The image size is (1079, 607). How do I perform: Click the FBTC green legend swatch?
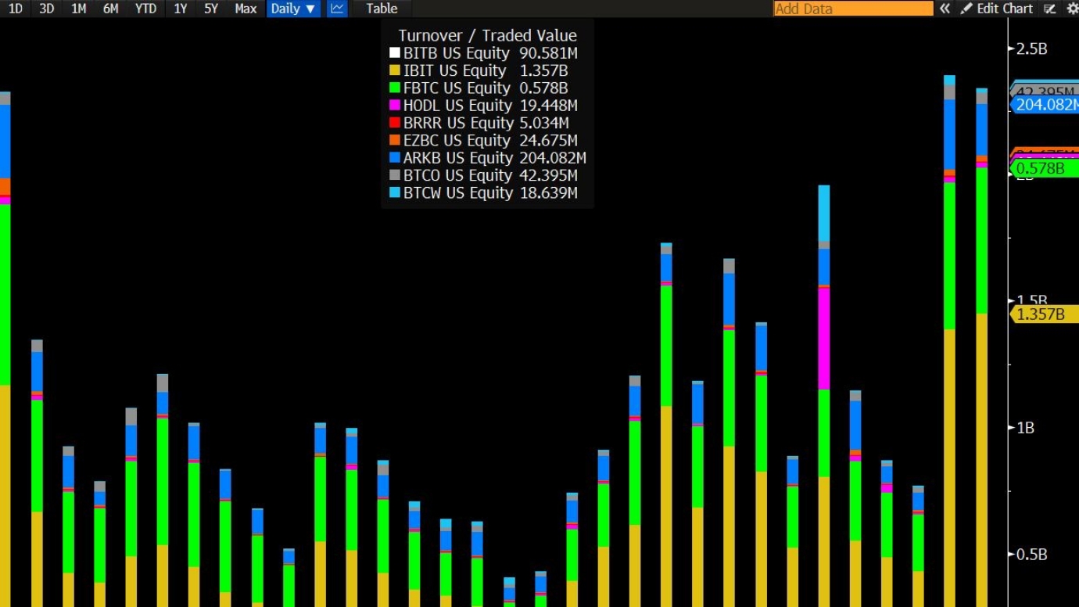[395, 88]
